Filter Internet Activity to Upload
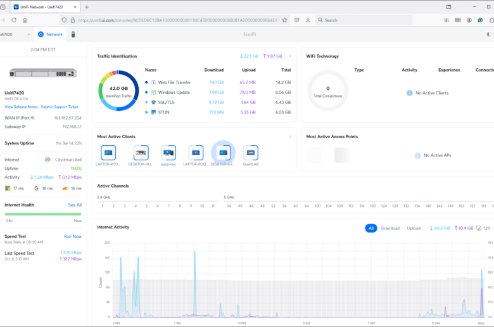The height and width of the screenshot is (327, 494). pos(414,228)
